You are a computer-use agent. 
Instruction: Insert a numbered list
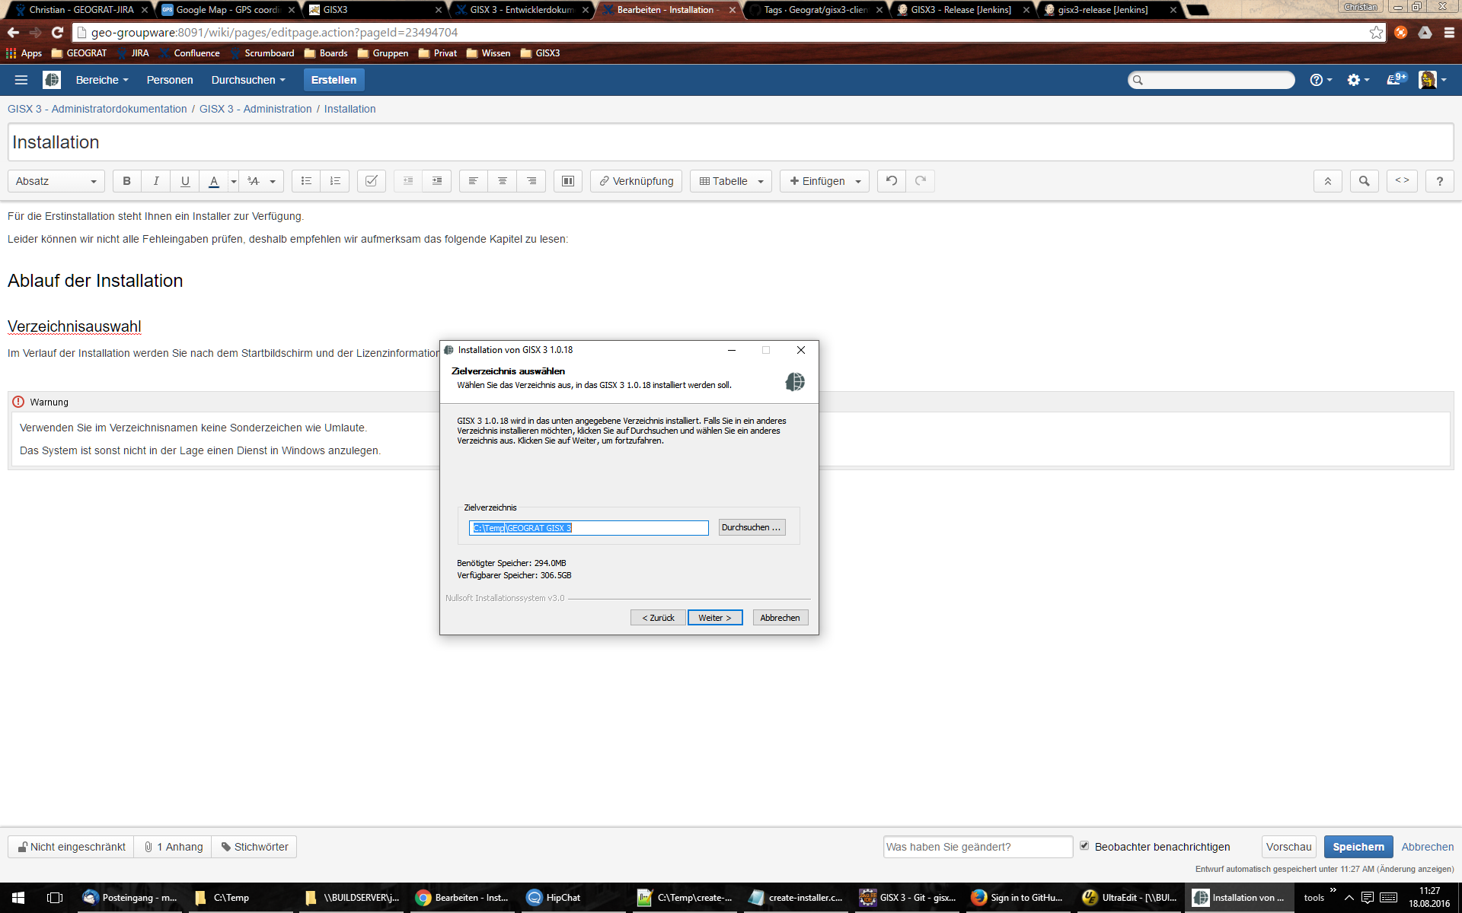(x=335, y=181)
